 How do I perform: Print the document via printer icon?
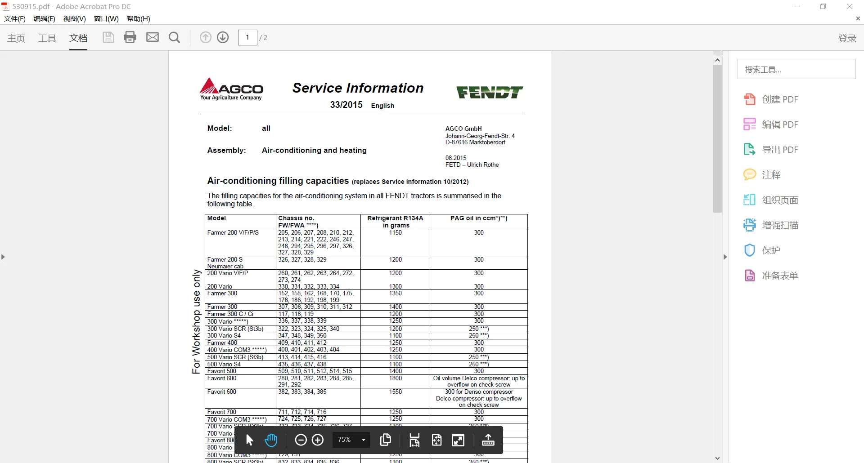coord(130,37)
